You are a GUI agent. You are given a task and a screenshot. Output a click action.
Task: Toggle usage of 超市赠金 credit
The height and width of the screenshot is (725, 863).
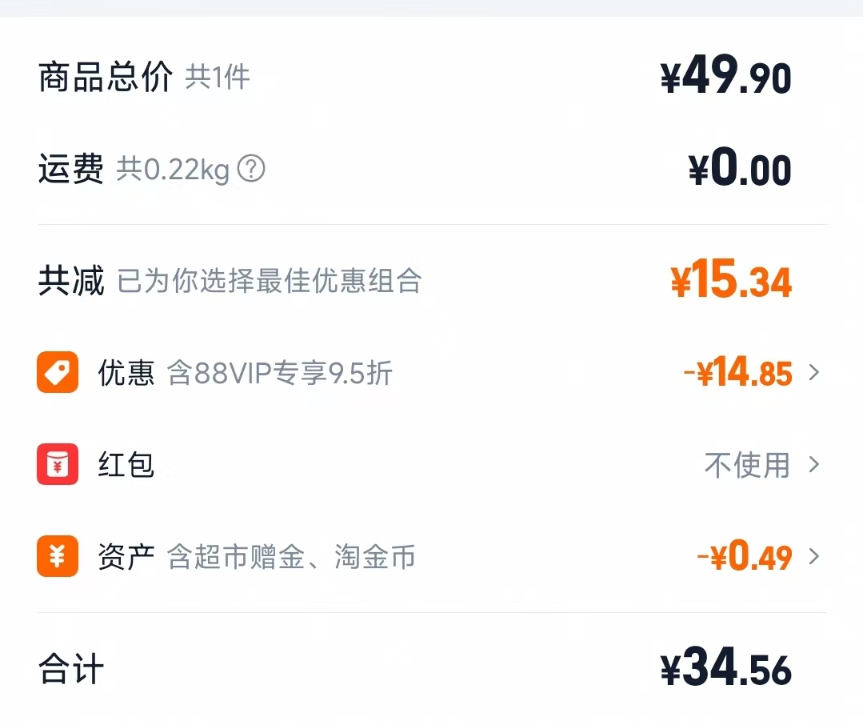point(240,558)
